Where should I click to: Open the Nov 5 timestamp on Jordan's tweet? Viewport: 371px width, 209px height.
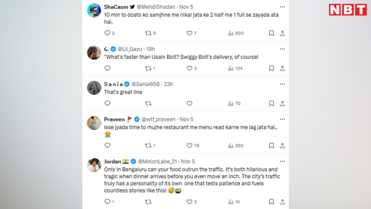188,162
